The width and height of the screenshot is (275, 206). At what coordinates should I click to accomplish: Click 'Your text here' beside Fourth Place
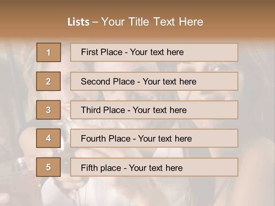pos(165,139)
